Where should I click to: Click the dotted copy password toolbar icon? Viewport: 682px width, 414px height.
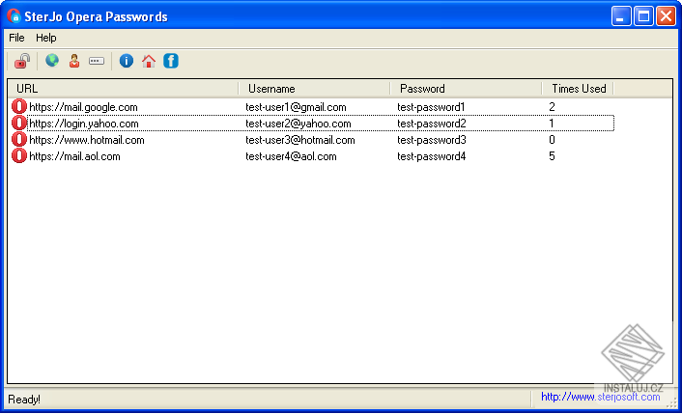point(97,61)
